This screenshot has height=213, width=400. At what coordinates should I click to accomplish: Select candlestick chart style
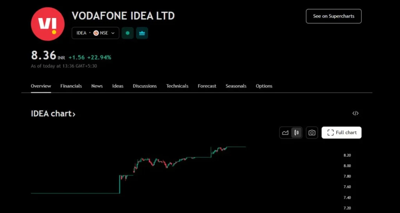click(x=296, y=133)
